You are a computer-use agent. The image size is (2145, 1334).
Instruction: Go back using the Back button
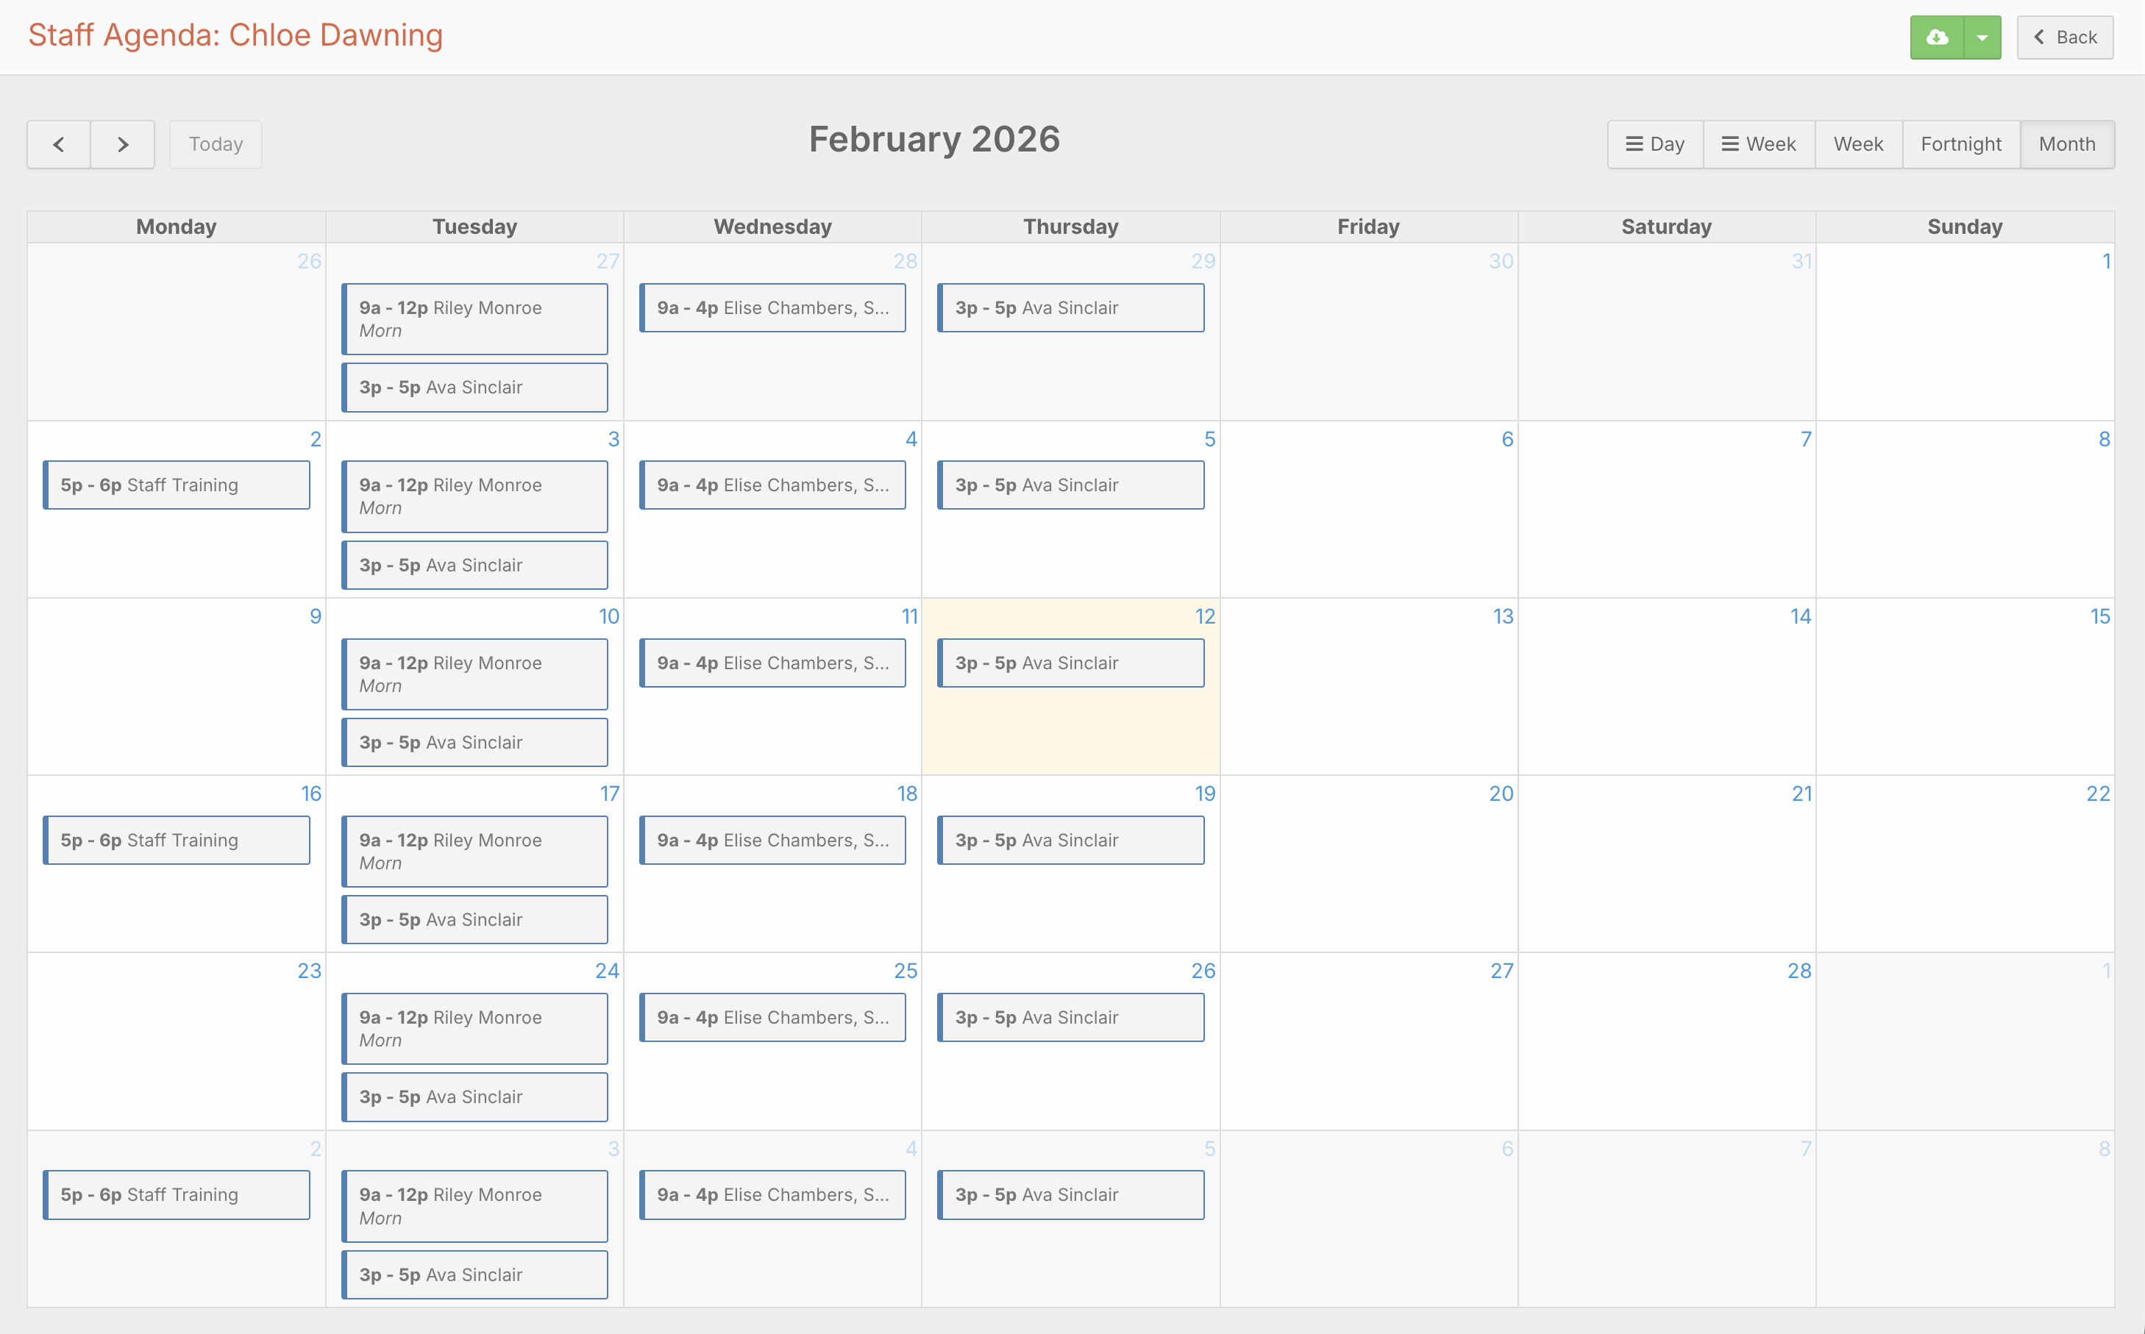[2064, 37]
